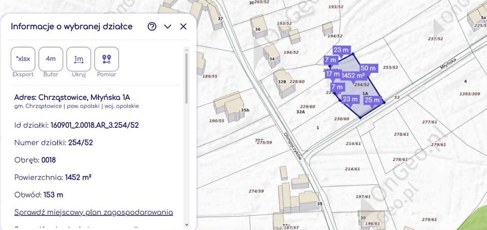Select parcel 279/61 near green area
This screenshot has width=487, height=230.
430,219
